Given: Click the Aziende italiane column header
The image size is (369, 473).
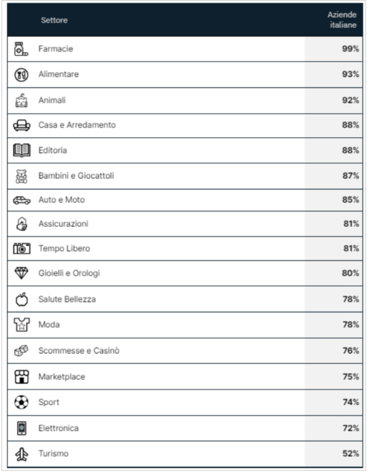Looking at the screenshot, I should [342, 20].
